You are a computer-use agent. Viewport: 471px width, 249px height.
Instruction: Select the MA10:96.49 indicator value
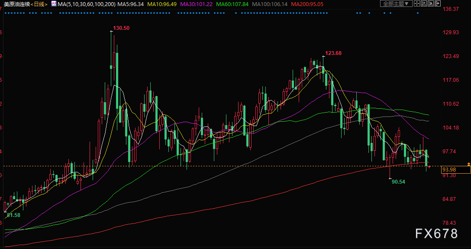coord(162,4)
